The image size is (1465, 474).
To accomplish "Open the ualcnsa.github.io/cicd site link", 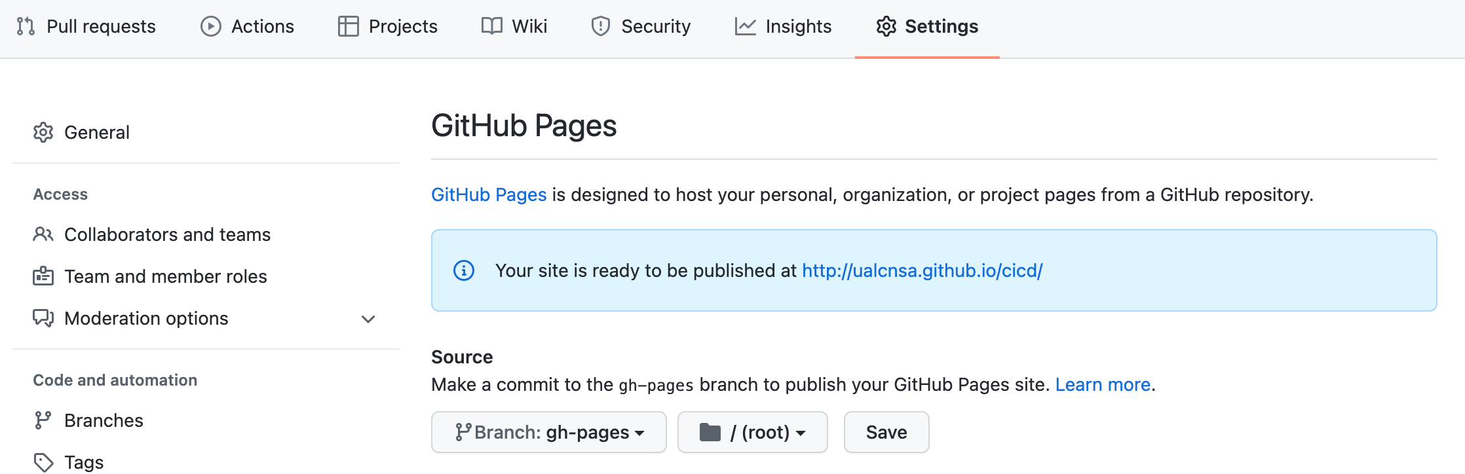I will tap(923, 270).
